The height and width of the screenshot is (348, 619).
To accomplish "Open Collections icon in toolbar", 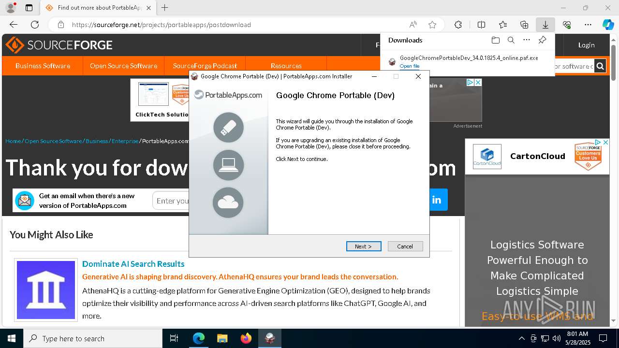I will pyautogui.click(x=524, y=25).
